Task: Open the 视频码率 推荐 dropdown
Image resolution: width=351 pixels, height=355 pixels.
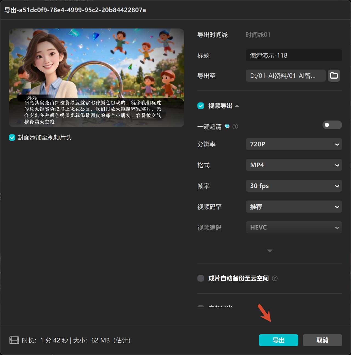Action: pos(293,207)
